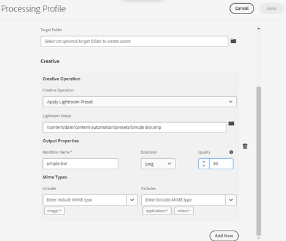Show Quality info tooltip icon
This screenshot has width=286, height=241.
point(231,152)
